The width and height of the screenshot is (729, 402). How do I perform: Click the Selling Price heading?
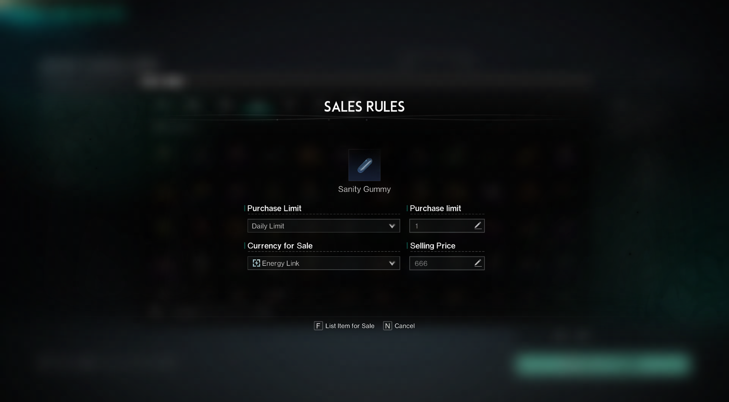(432, 246)
